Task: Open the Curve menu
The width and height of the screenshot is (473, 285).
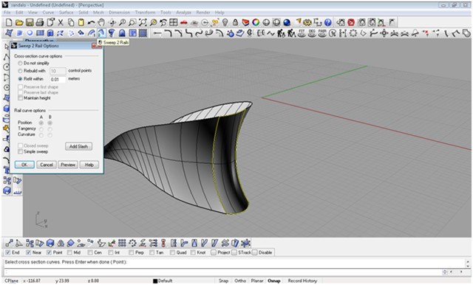Action: coord(48,13)
